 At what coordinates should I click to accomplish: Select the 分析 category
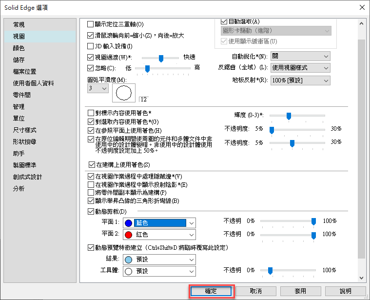(x=19, y=189)
